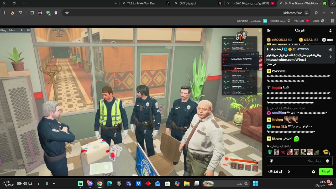336x189 pixels.
Task: Click the Kick video stream player
Action: point(131,102)
